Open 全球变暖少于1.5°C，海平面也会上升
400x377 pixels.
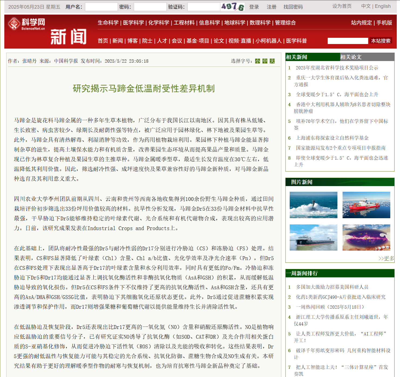[x=337, y=95]
